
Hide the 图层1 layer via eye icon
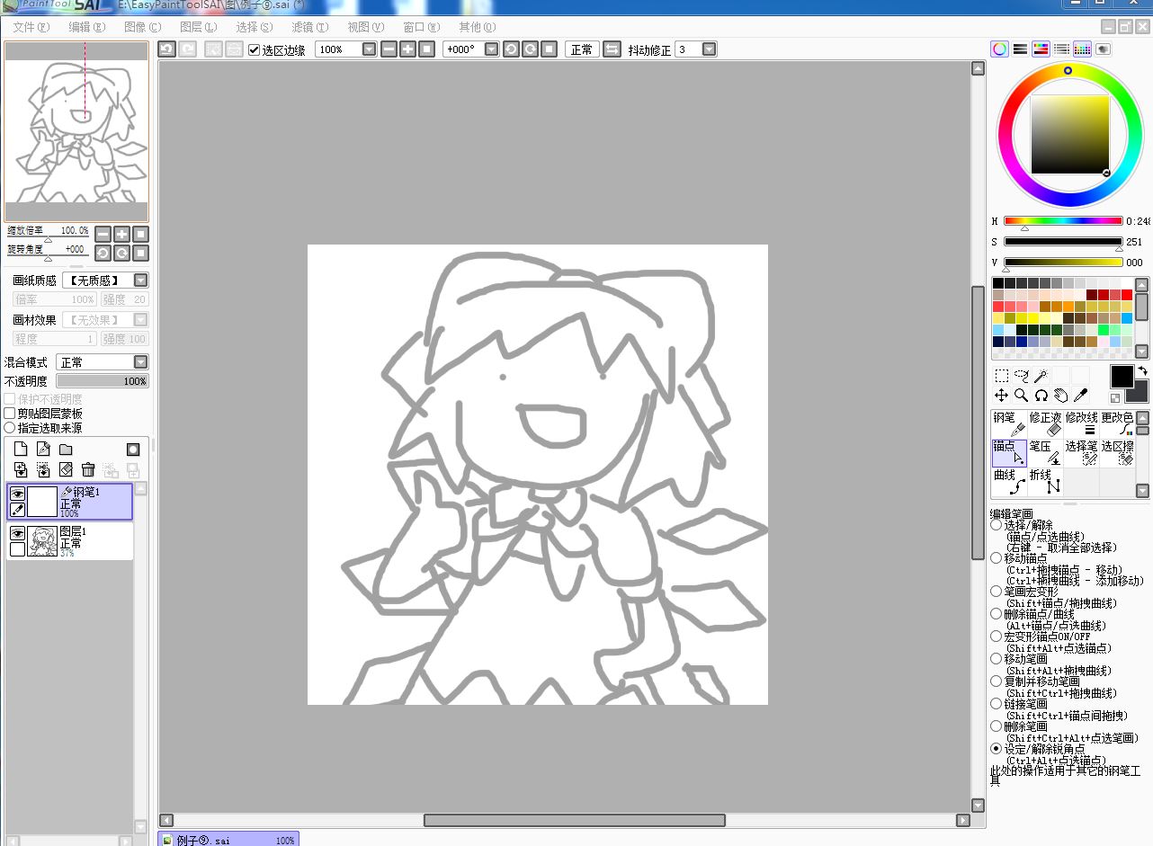point(17,534)
